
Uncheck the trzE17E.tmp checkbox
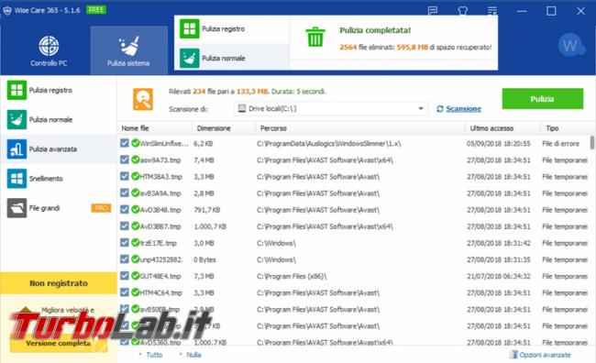125,243
